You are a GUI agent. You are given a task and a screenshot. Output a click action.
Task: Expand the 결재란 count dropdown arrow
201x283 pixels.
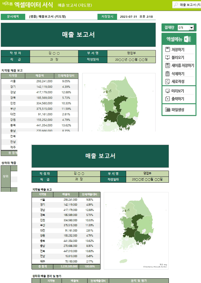(x=191, y=28)
